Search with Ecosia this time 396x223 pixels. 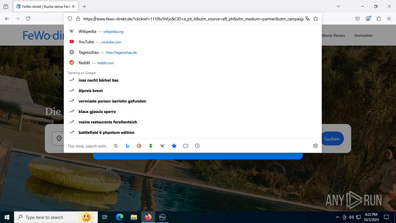point(151,146)
